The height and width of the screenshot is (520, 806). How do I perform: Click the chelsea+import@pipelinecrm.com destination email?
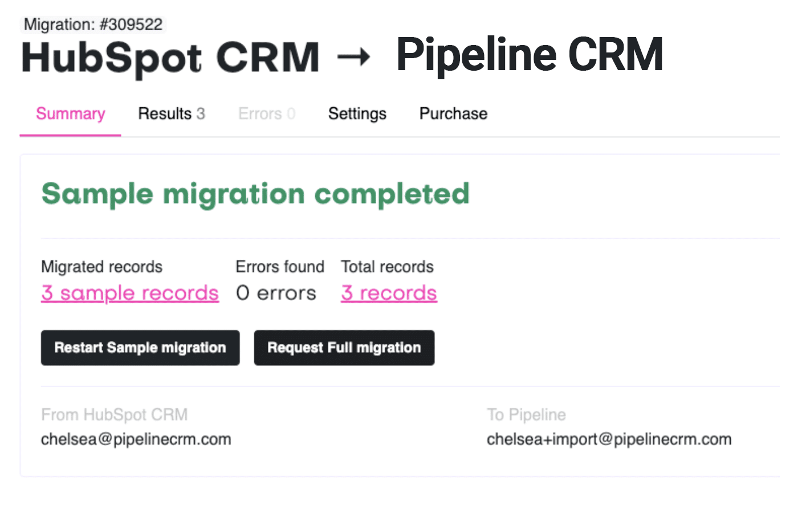609,439
